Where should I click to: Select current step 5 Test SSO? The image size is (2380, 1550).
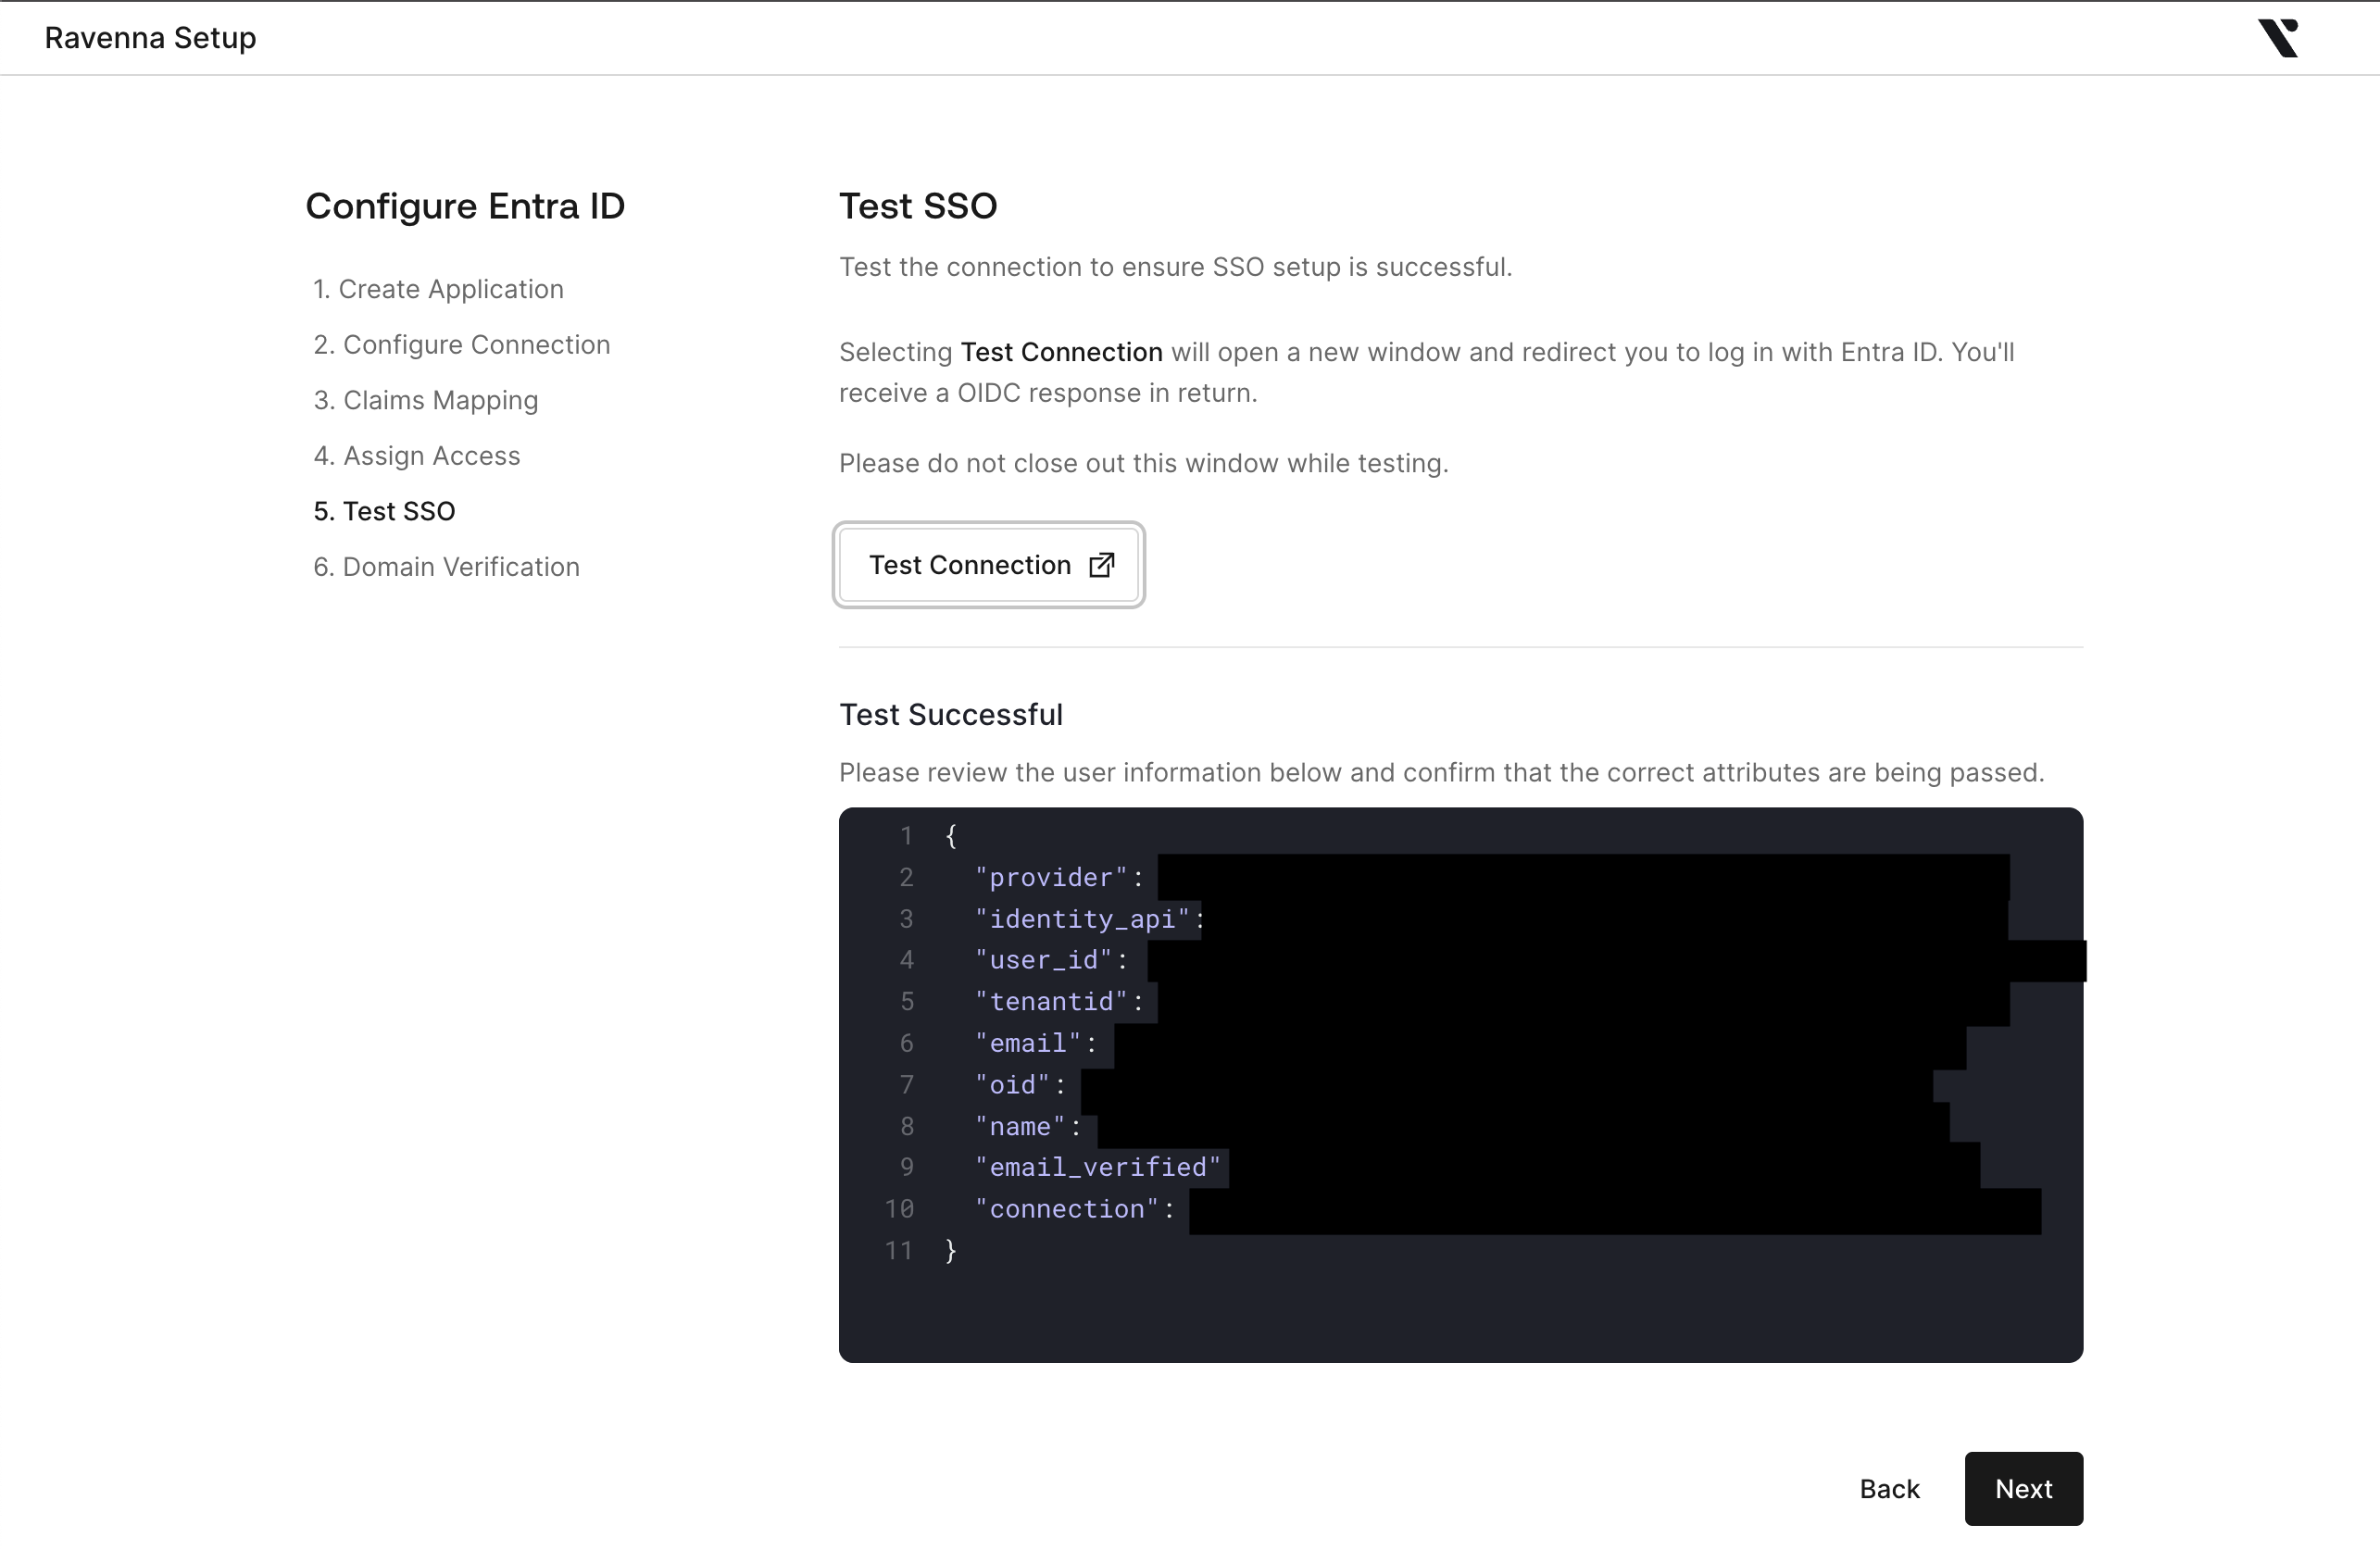click(384, 511)
